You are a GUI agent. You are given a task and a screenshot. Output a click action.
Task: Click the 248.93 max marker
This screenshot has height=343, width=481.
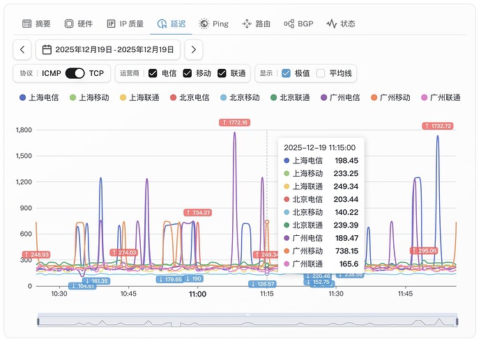36,255
